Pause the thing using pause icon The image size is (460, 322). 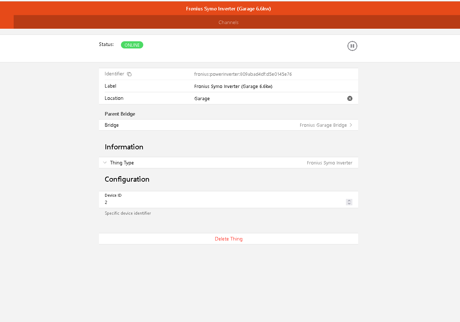pyautogui.click(x=352, y=46)
